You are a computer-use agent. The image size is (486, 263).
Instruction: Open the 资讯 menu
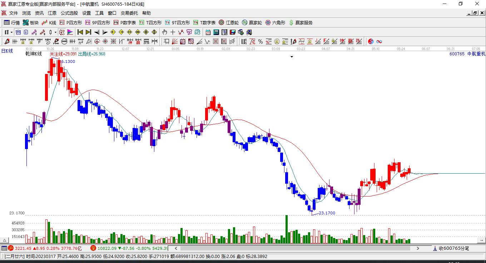coord(39,13)
